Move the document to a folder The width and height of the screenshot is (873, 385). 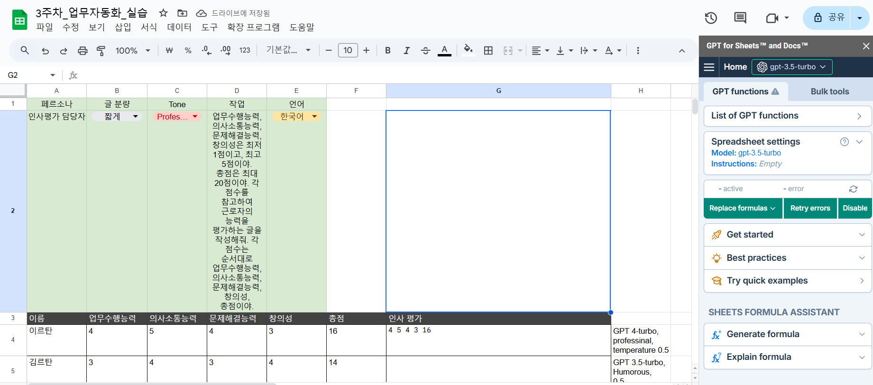(x=182, y=13)
